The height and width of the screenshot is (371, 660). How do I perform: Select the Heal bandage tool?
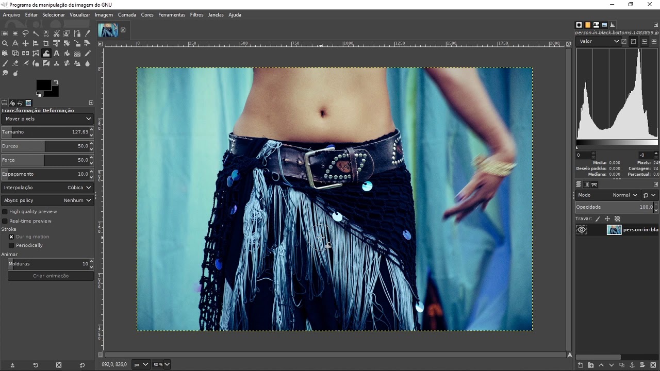(x=67, y=63)
